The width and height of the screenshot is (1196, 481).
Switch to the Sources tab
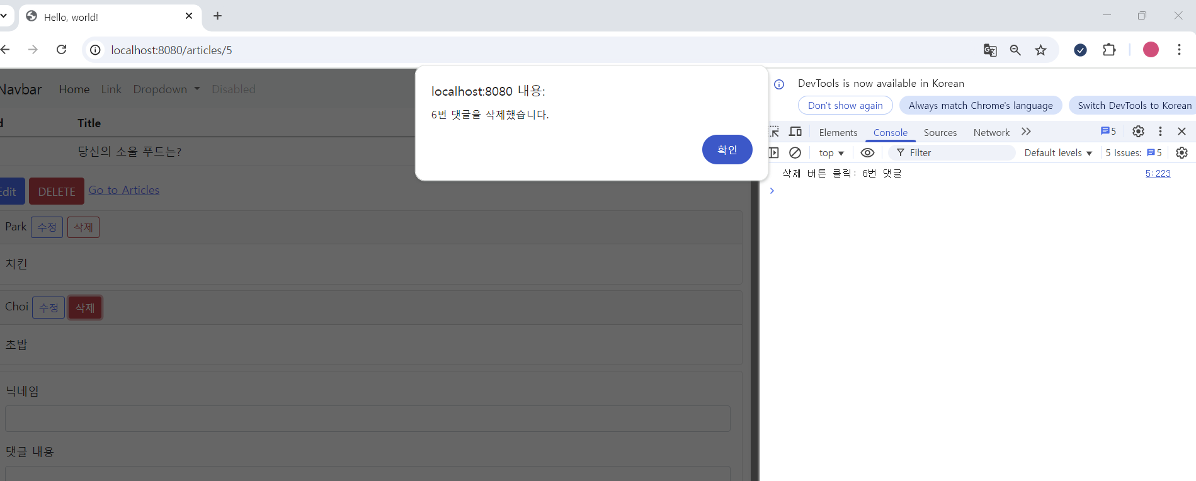[x=940, y=132]
